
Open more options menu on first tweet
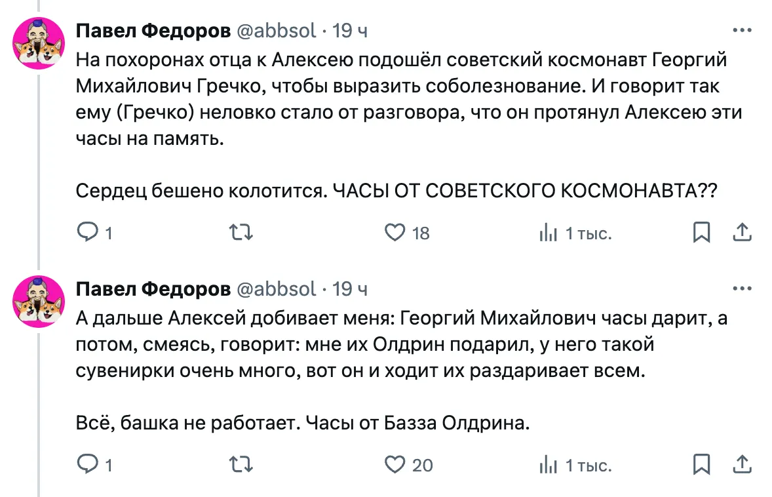741,30
